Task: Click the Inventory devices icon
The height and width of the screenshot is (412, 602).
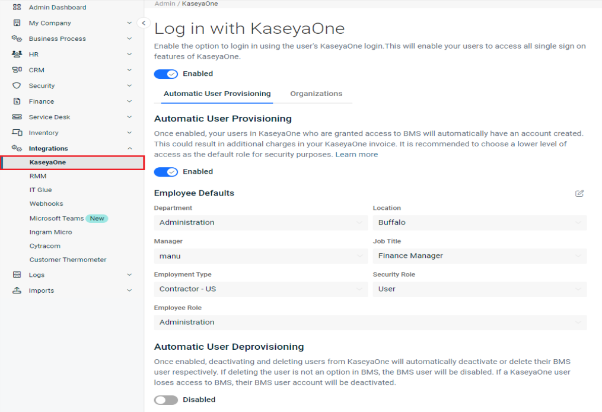Action: [17, 133]
